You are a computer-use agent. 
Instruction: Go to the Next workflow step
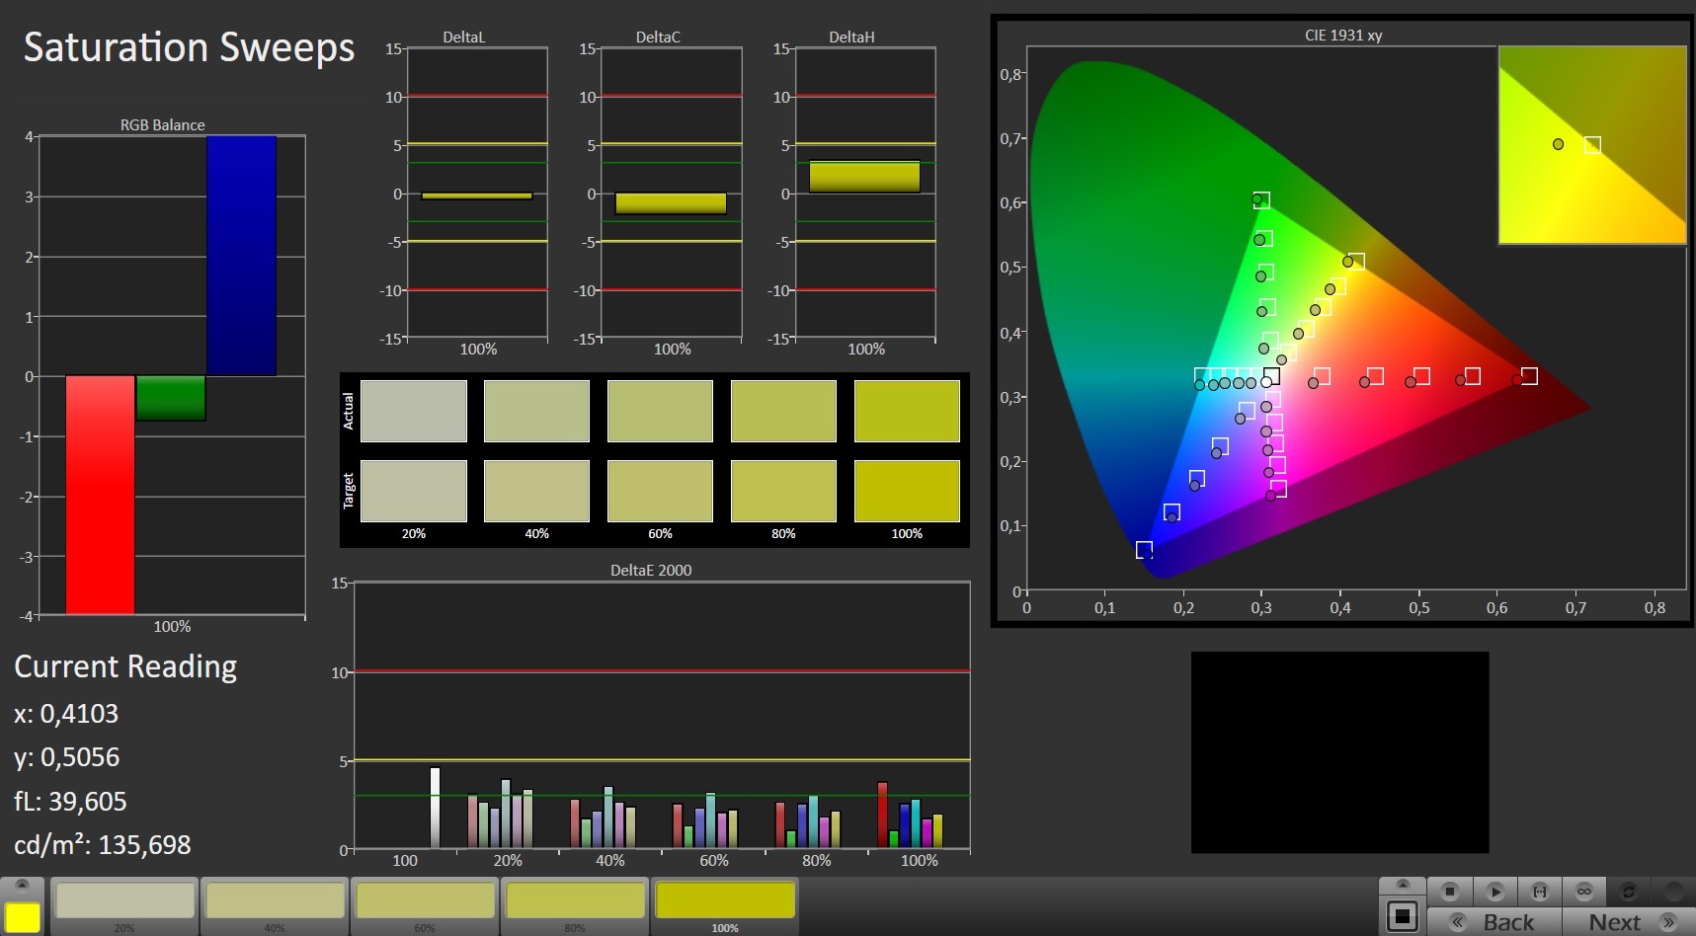1614,922
